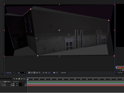The width and height of the screenshot is (124, 93).
Task: Click the 05s mark on time ruler
Action: click(x=57, y=79)
